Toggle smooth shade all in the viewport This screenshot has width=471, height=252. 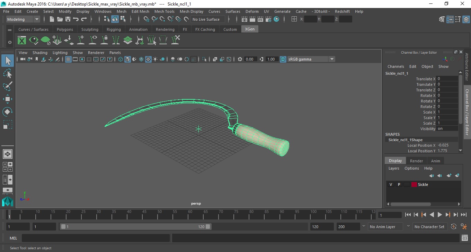(x=127, y=59)
